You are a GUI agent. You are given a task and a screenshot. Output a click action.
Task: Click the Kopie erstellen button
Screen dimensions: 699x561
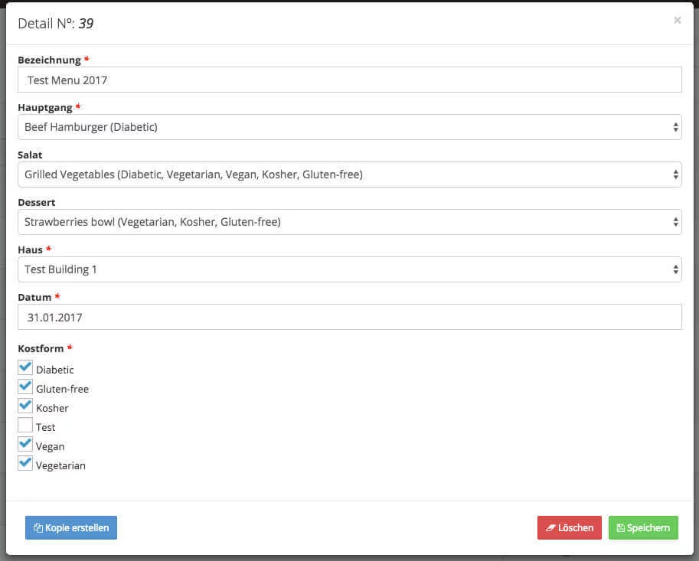pyautogui.click(x=71, y=528)
